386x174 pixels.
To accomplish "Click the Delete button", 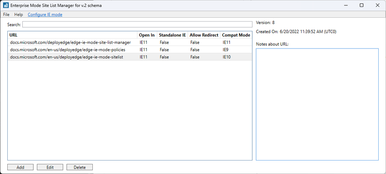I will click(x=80, y=167).
